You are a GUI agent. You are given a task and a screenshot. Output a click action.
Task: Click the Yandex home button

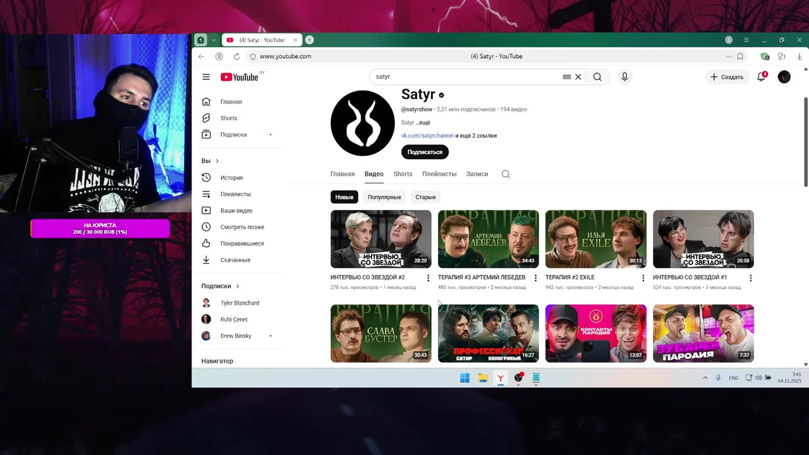(x=219, y=56)
